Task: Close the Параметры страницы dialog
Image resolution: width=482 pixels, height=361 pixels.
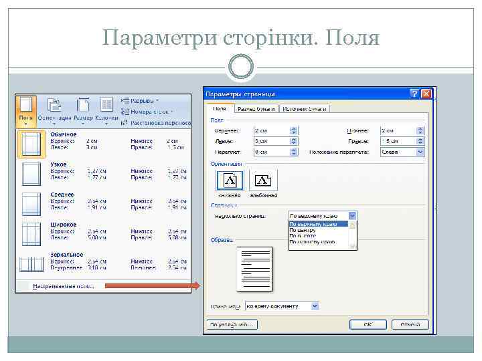Action: pyautogui.click(x=426, y=94)
